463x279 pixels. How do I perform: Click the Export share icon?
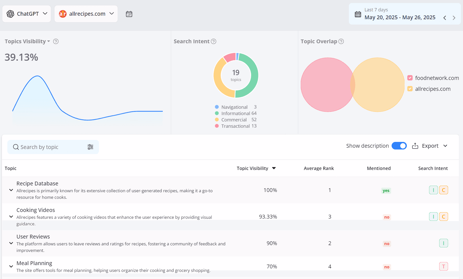click(415, 146)
